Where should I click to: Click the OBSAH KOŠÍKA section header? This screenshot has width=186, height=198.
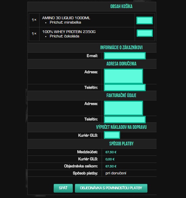tap(121, 6)
